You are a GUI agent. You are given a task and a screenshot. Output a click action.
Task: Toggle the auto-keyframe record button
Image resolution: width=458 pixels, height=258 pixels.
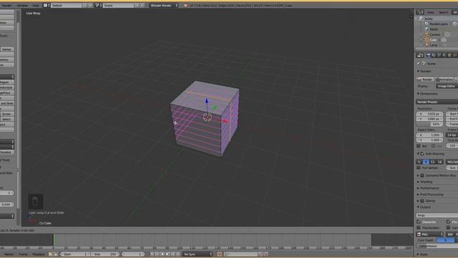(220, 254)
